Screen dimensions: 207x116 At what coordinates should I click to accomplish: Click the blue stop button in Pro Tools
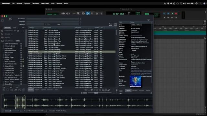pos(168,14)
